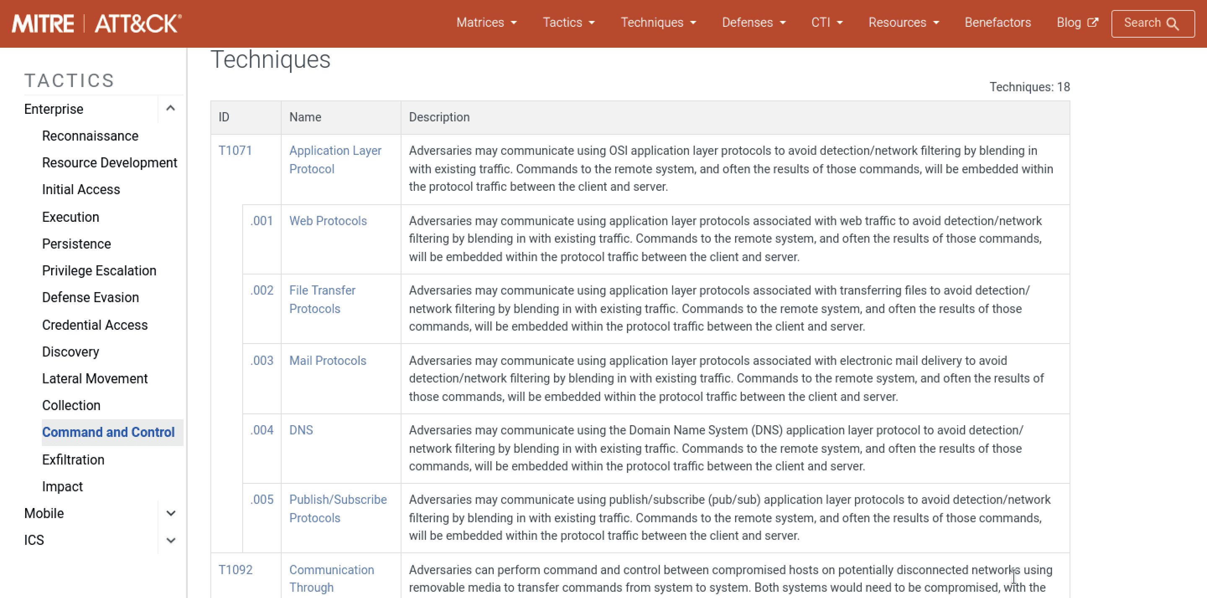Select Resource Development in the sidebar
The width and height of the screenshot is (1207, 598).
coord(110,162)
